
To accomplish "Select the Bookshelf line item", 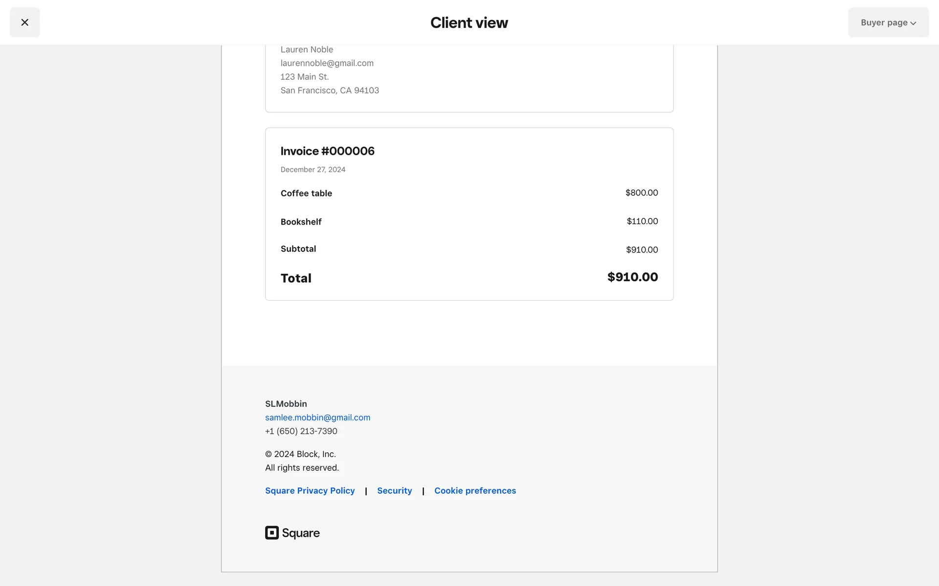I will tap(301, 222).
